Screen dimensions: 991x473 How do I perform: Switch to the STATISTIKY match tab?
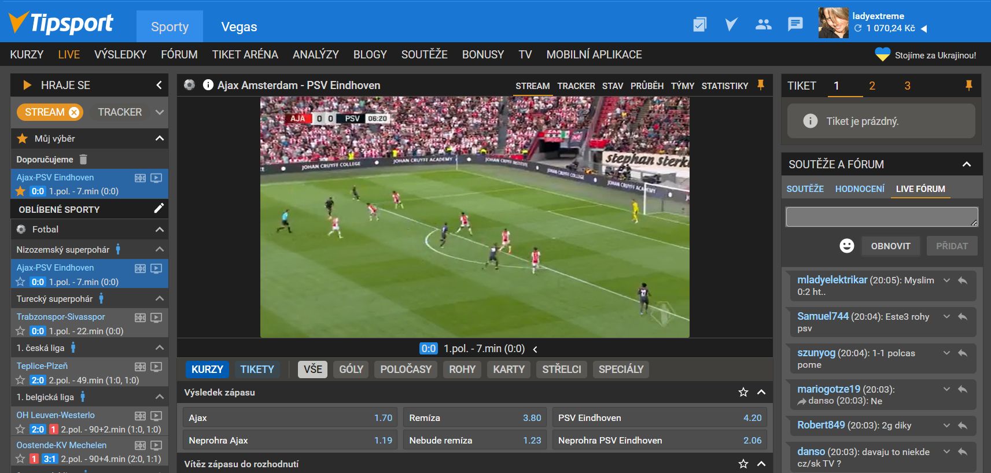724,86
